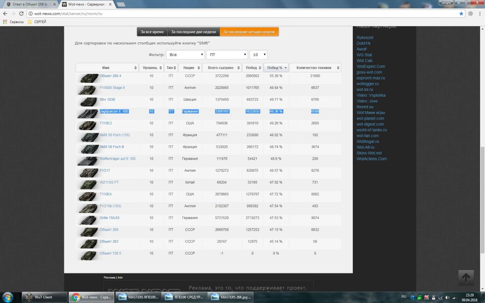Sort the table by 'Побед %' column
Screen dimensions: 485x303
(276, 68)
